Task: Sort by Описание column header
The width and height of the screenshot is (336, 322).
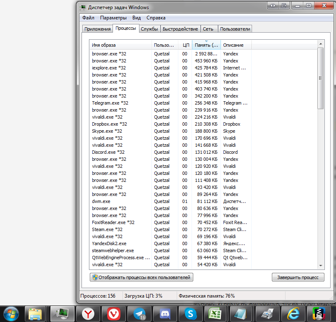Action: pos(236,45)
